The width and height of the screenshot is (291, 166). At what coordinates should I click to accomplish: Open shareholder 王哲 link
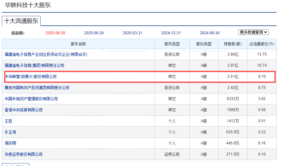(8, 121)
